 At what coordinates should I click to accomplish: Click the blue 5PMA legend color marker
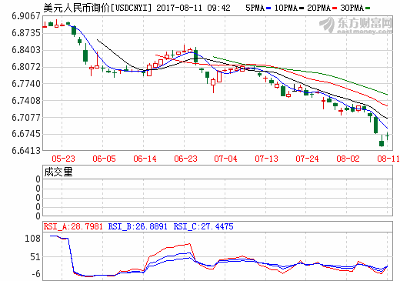coord(268,8)
